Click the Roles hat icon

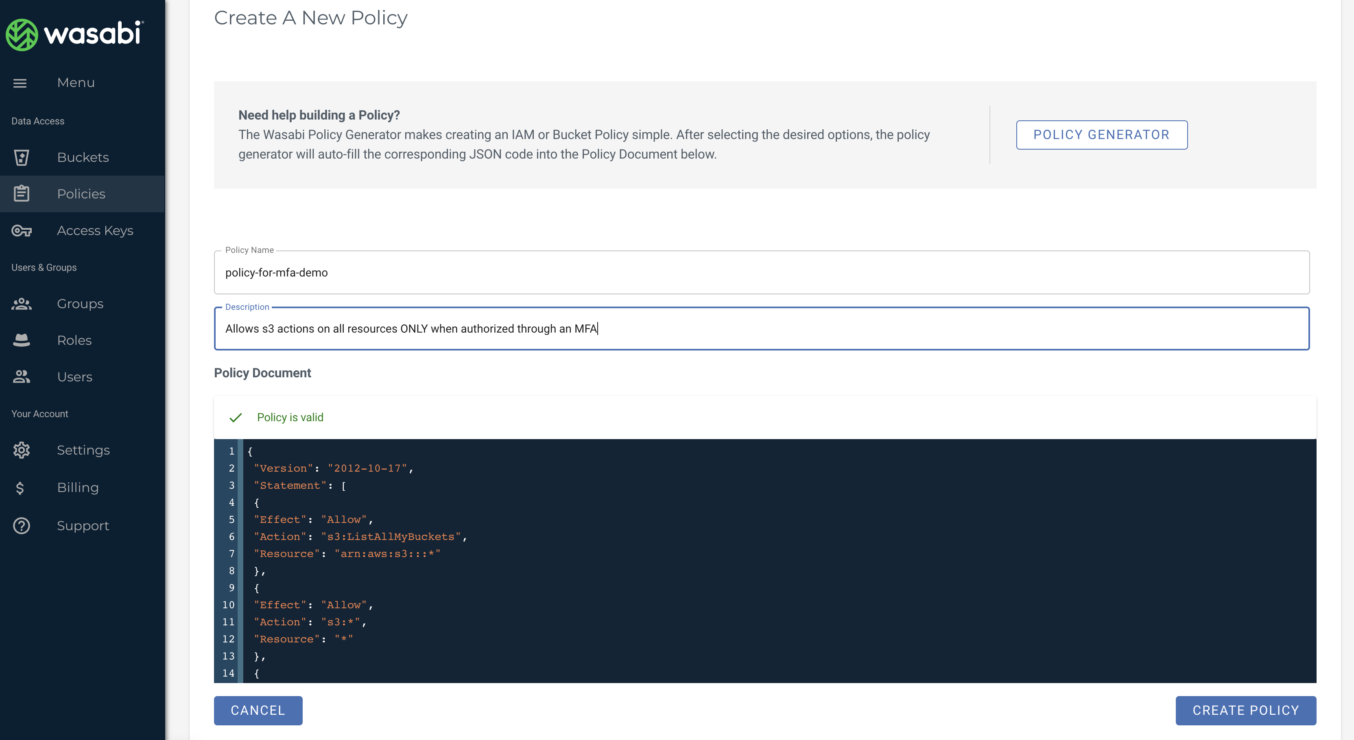[x=22, y=340]
